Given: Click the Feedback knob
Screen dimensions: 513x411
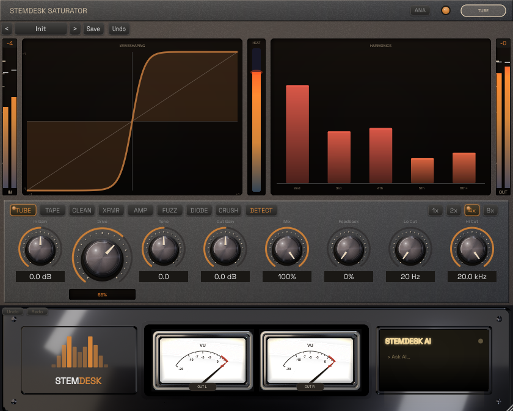Looking at the screenshot, I should coord(349,249).
